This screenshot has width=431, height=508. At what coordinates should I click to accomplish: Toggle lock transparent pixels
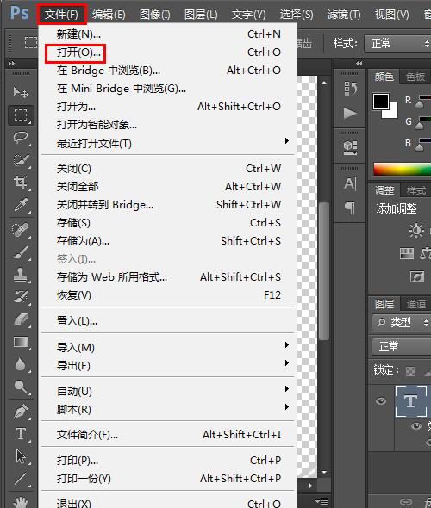[410, 371]
